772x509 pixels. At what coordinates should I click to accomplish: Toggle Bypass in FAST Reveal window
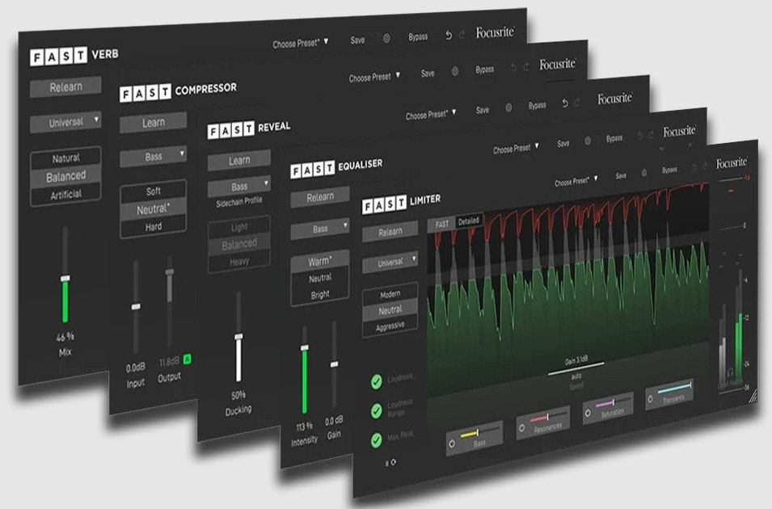pyautogui.click(x=537, y=105)
